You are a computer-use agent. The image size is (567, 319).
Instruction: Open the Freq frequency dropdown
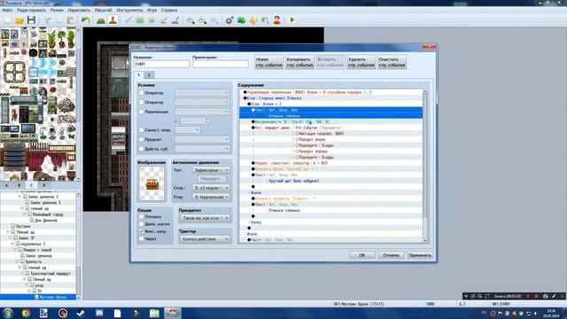point(211,197)
